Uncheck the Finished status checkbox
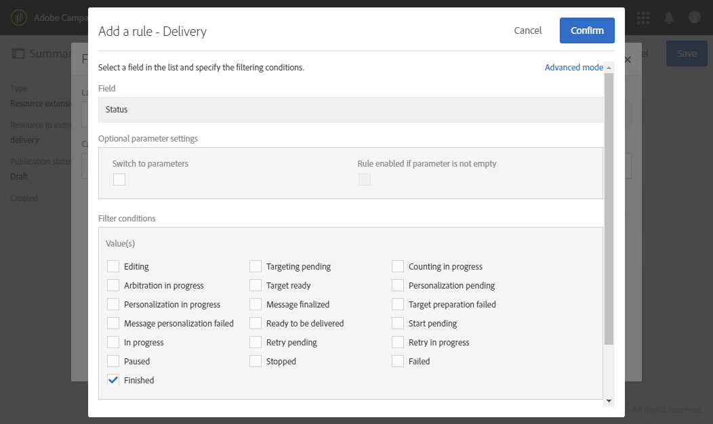Screen dimensions: 713x424 [x=113, y=381]
